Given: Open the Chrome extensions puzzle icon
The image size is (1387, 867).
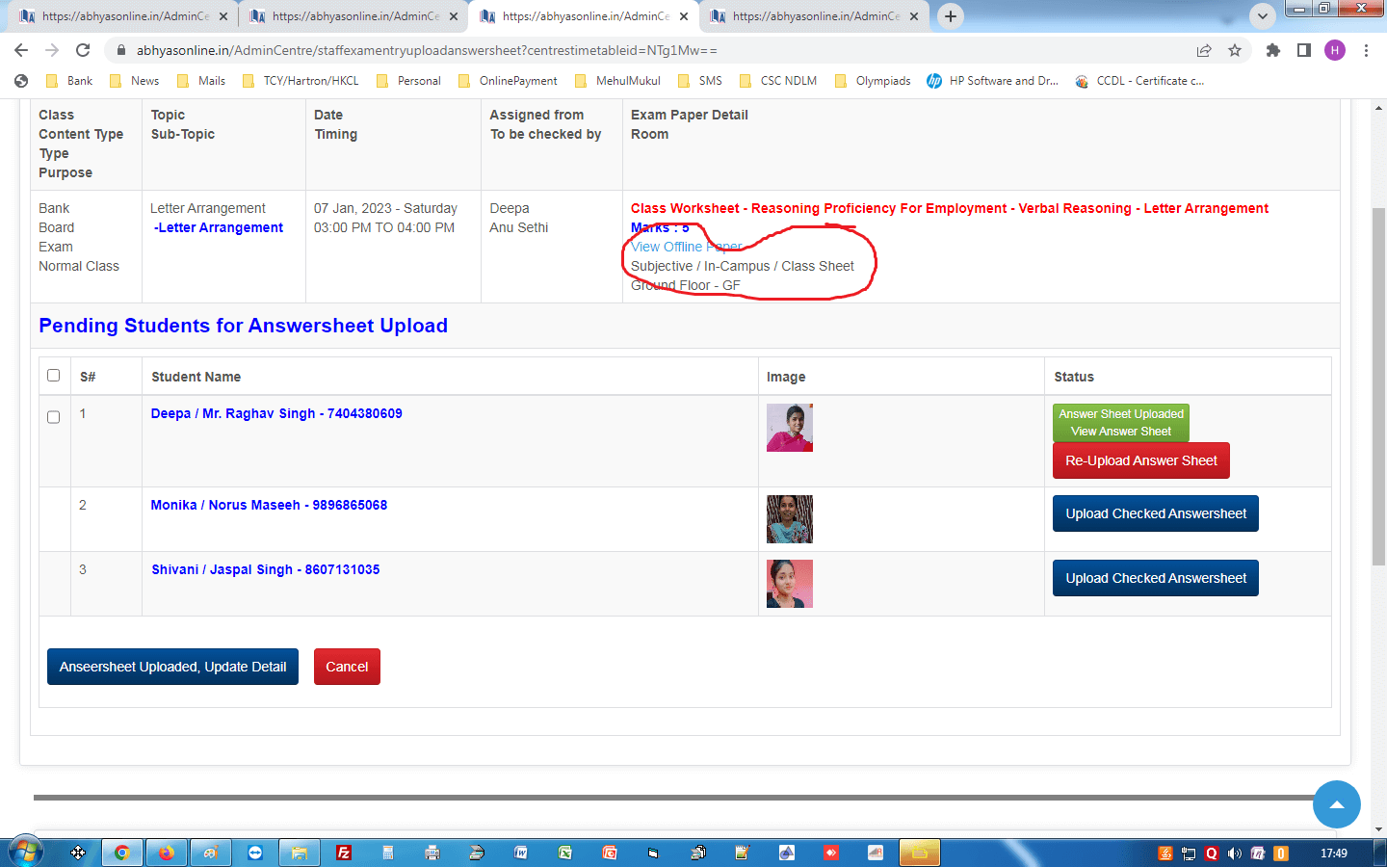Looking at the screenshot, I should (x=1273, y=50).
